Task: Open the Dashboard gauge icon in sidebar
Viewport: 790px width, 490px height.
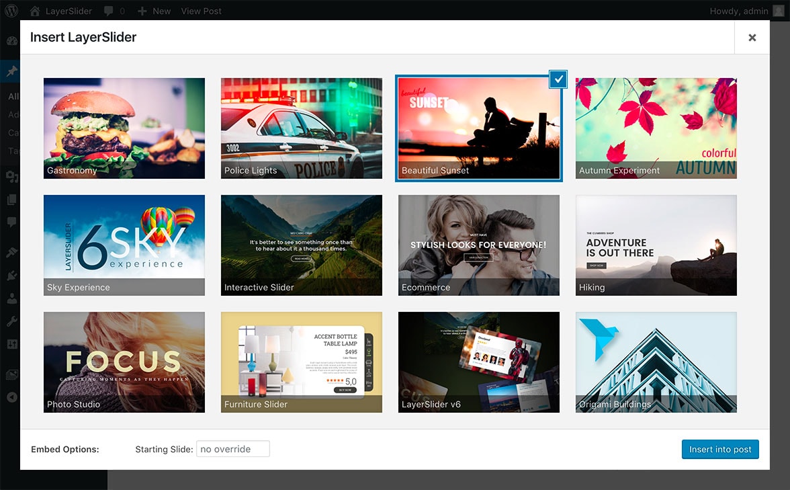Action: point(11,42)
